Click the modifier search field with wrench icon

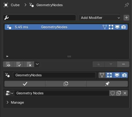pos(39,18)
